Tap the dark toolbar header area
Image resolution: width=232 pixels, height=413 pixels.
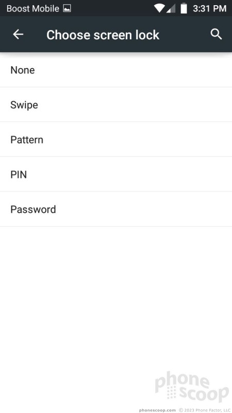pyautogui.click(x=116, y=34)
